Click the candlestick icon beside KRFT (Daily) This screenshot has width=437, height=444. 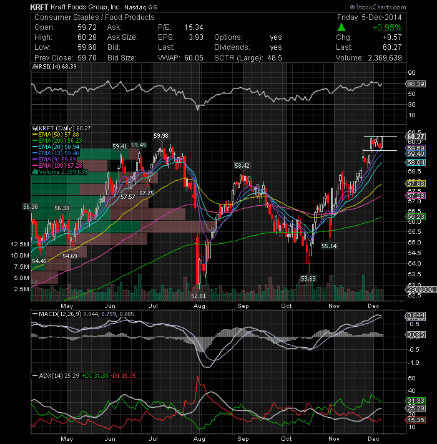36,128
